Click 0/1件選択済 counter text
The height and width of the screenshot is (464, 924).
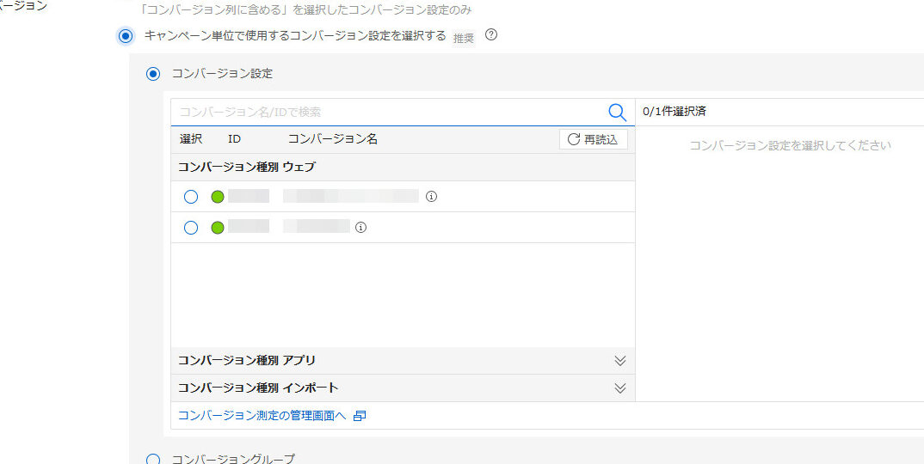pyautogui.click(x=675, y=112)
